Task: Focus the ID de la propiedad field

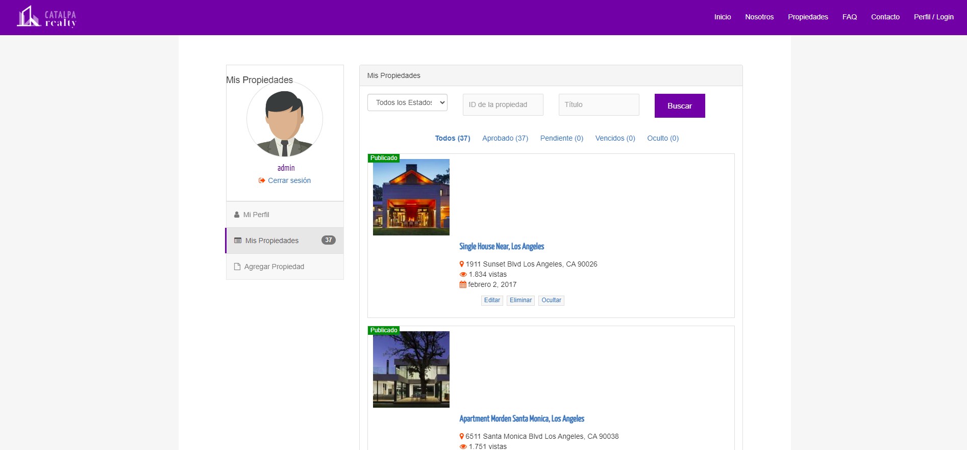Action: coord(503,104)
